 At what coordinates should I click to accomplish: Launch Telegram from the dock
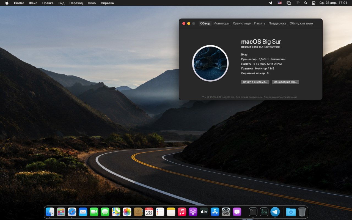pos(275,212)
